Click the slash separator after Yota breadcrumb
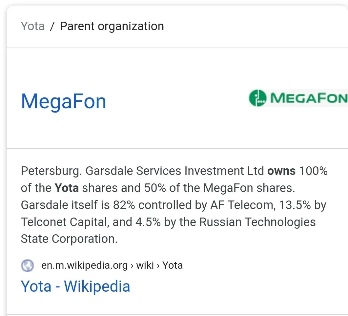Image resolution: width=348 pixels, height=316 pixels. pyautogui.click(x=52, y=27)
